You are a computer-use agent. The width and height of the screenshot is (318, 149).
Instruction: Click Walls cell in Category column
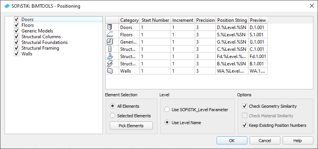pos(129,71)
